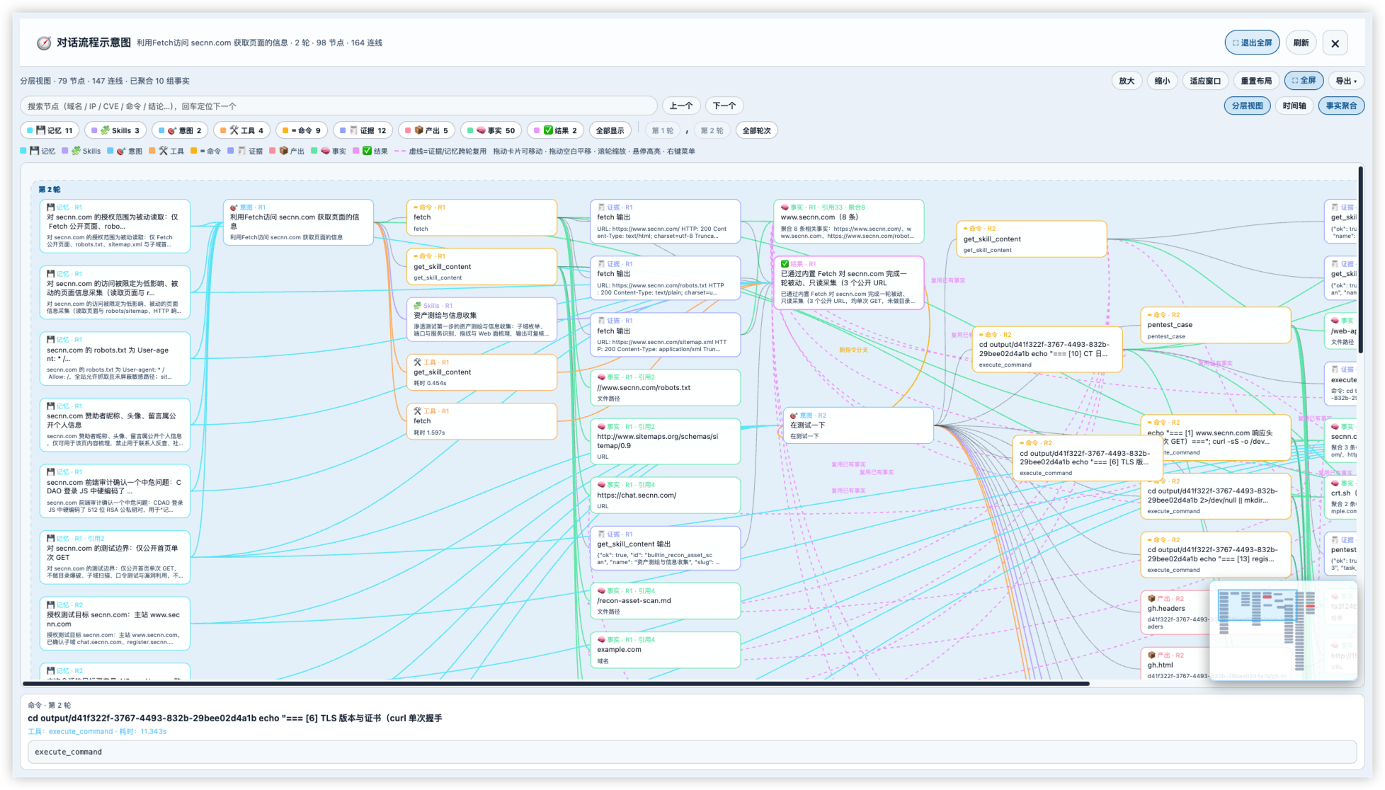Click 缩小 zoom out button
Image resolution: width=1385 pixels, height=790 pixels.
1162,81
